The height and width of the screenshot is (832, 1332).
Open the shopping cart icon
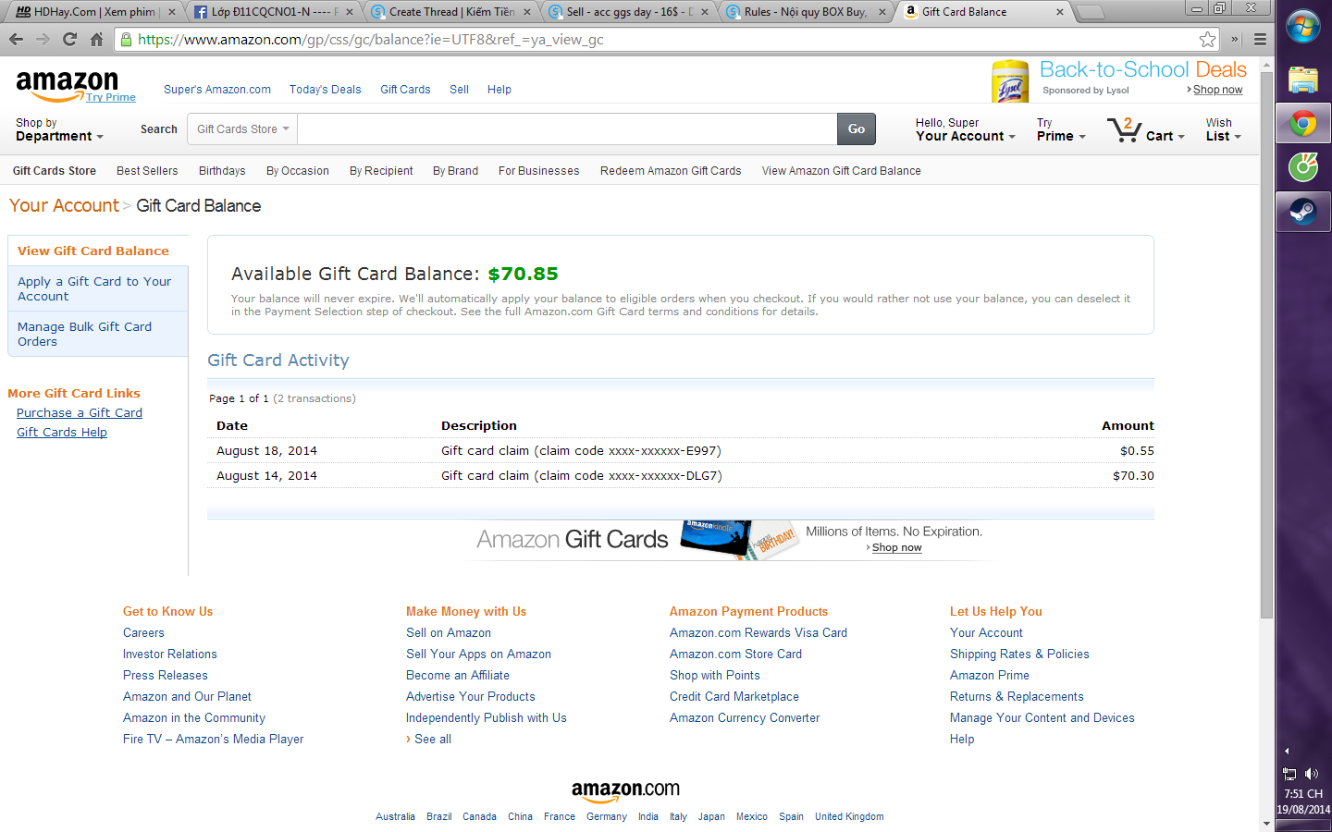point(1124,129)
